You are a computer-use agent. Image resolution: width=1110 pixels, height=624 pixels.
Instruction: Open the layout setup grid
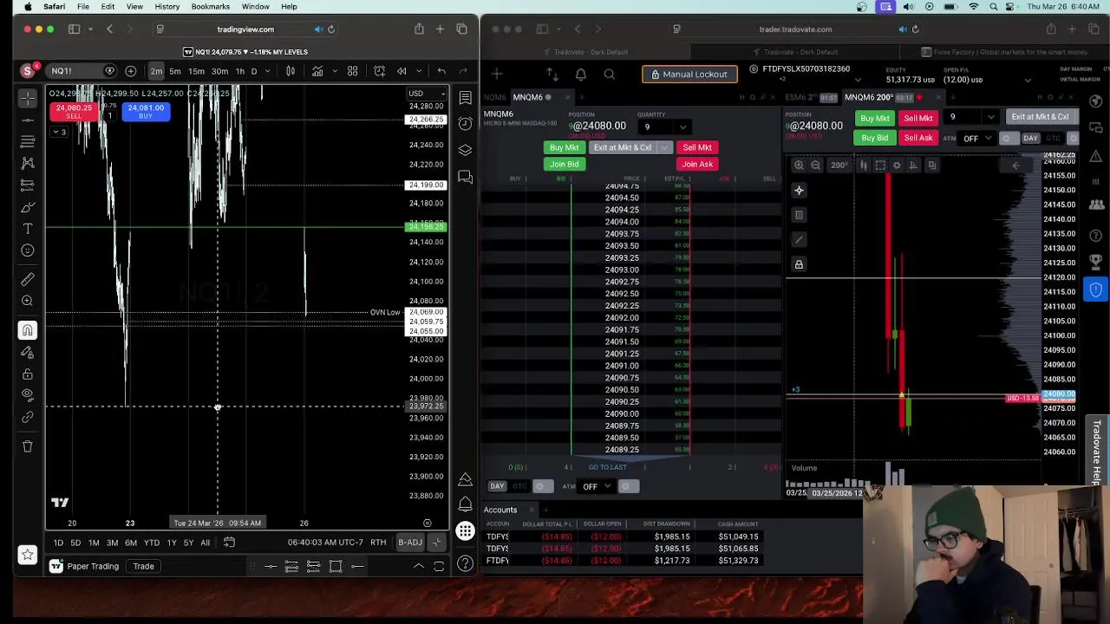click(x=353, y=71)
